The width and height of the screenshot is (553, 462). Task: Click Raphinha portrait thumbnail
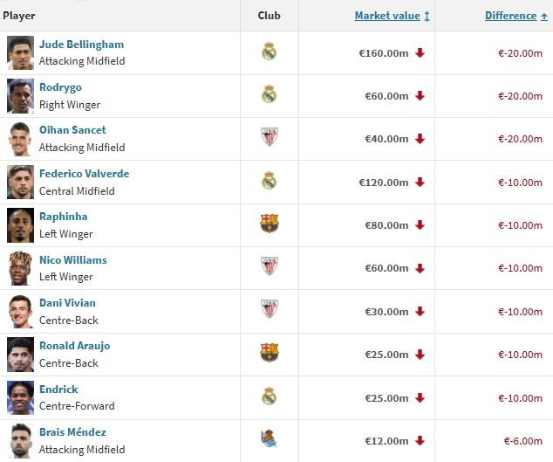20,224
